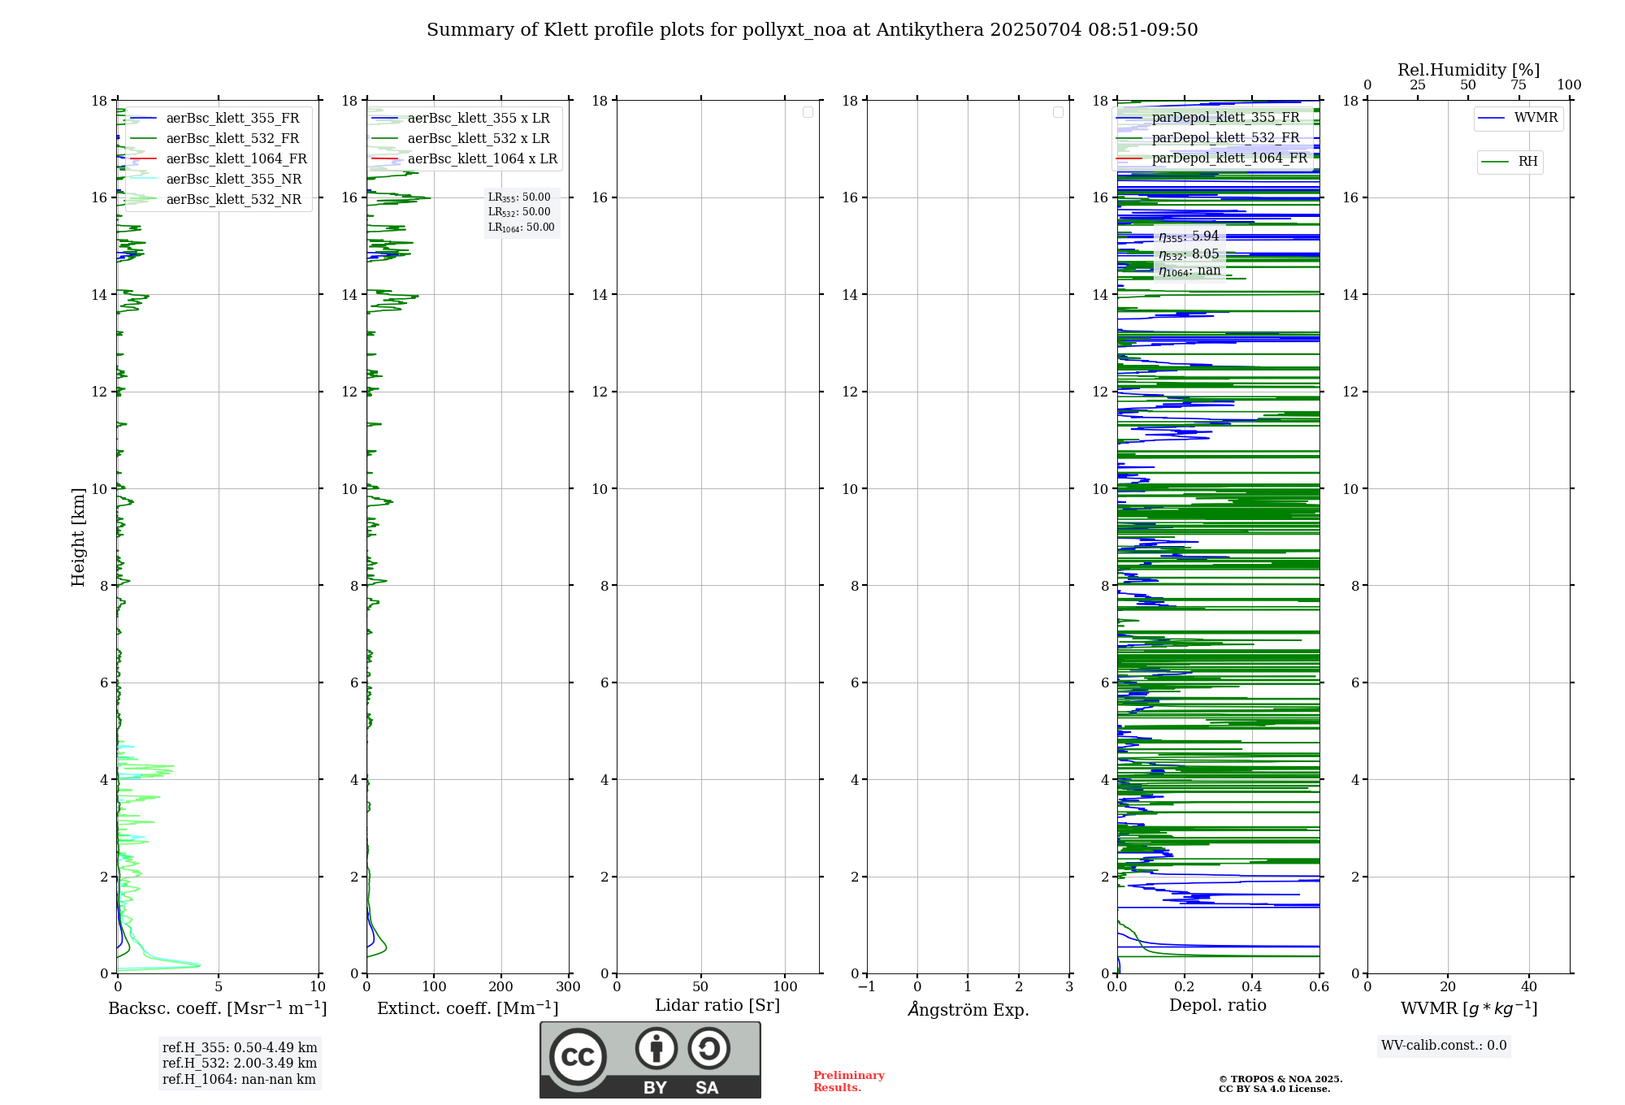Click the Height [km] axis label

[78, 537]
